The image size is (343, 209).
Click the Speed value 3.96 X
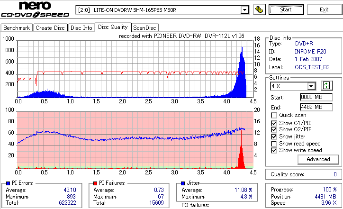pyautogui.click(x=329, y=203)
